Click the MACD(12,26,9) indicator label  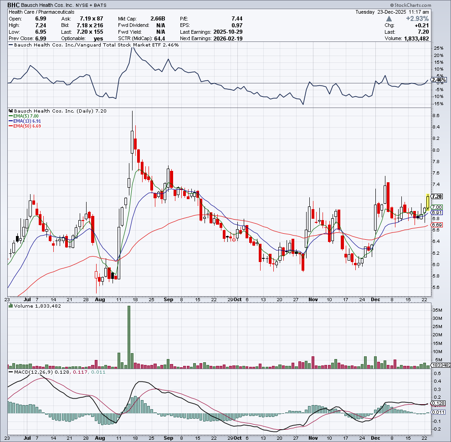(33, 372)
